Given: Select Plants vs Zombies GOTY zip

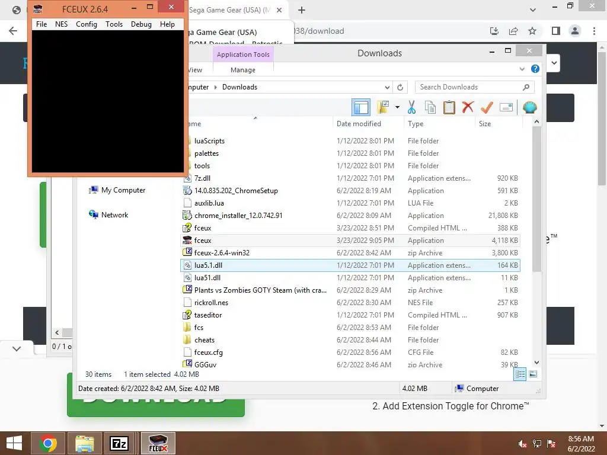Looking at the screenshot, I should coord(350,290).
